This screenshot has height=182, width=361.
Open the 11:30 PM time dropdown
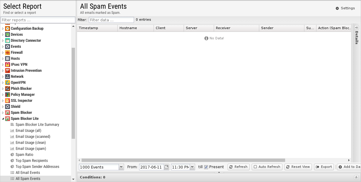pyautogui.click(x=192, y=167)
